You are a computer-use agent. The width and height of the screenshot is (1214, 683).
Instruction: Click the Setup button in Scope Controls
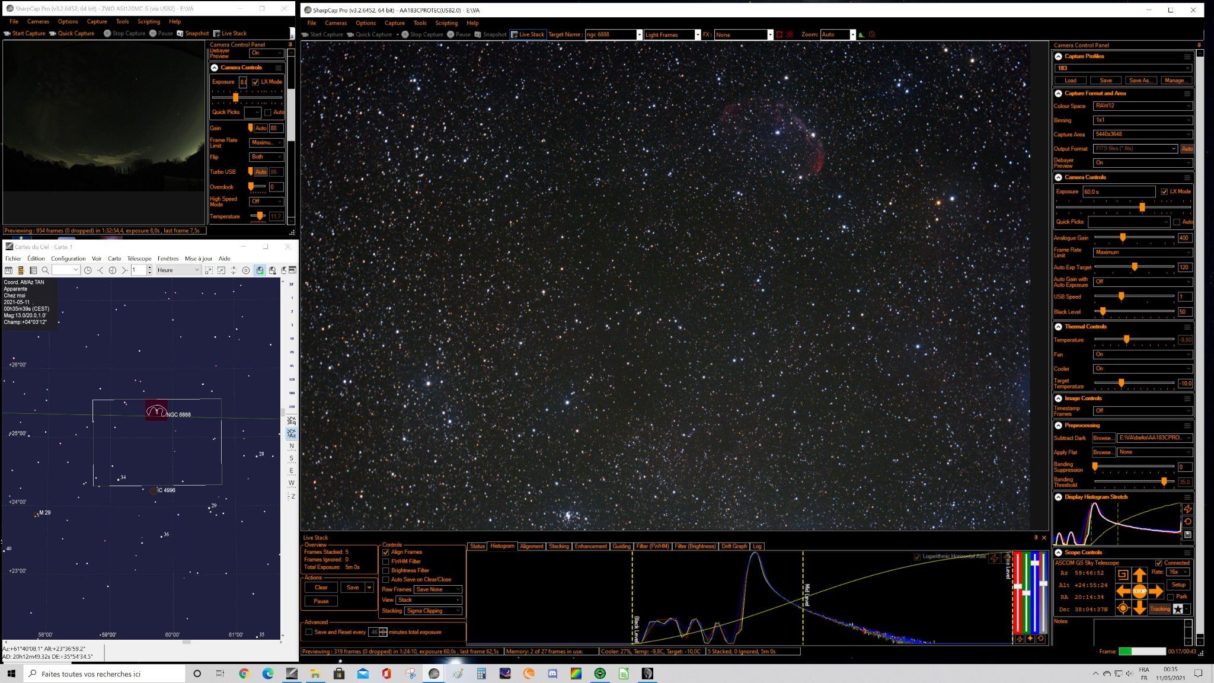pos(1178,585)
